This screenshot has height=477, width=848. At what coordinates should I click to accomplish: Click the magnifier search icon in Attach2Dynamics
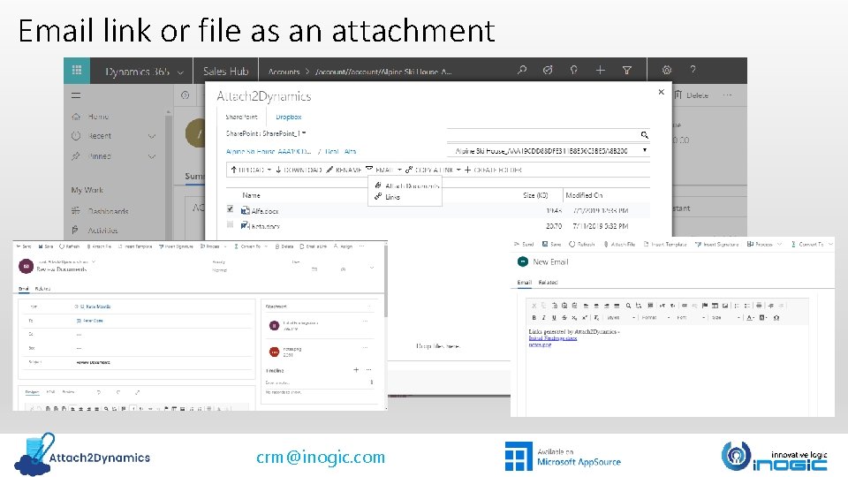[x=644, y=134]
